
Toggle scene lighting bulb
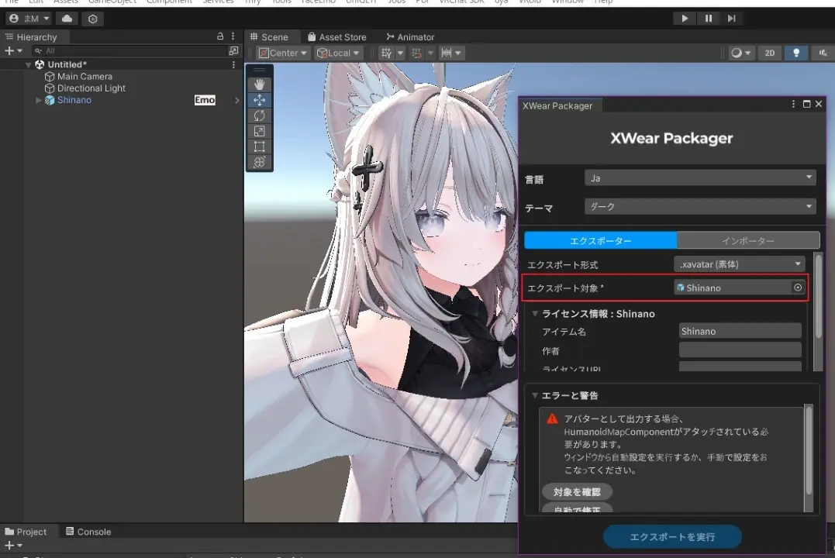point(796,53)
